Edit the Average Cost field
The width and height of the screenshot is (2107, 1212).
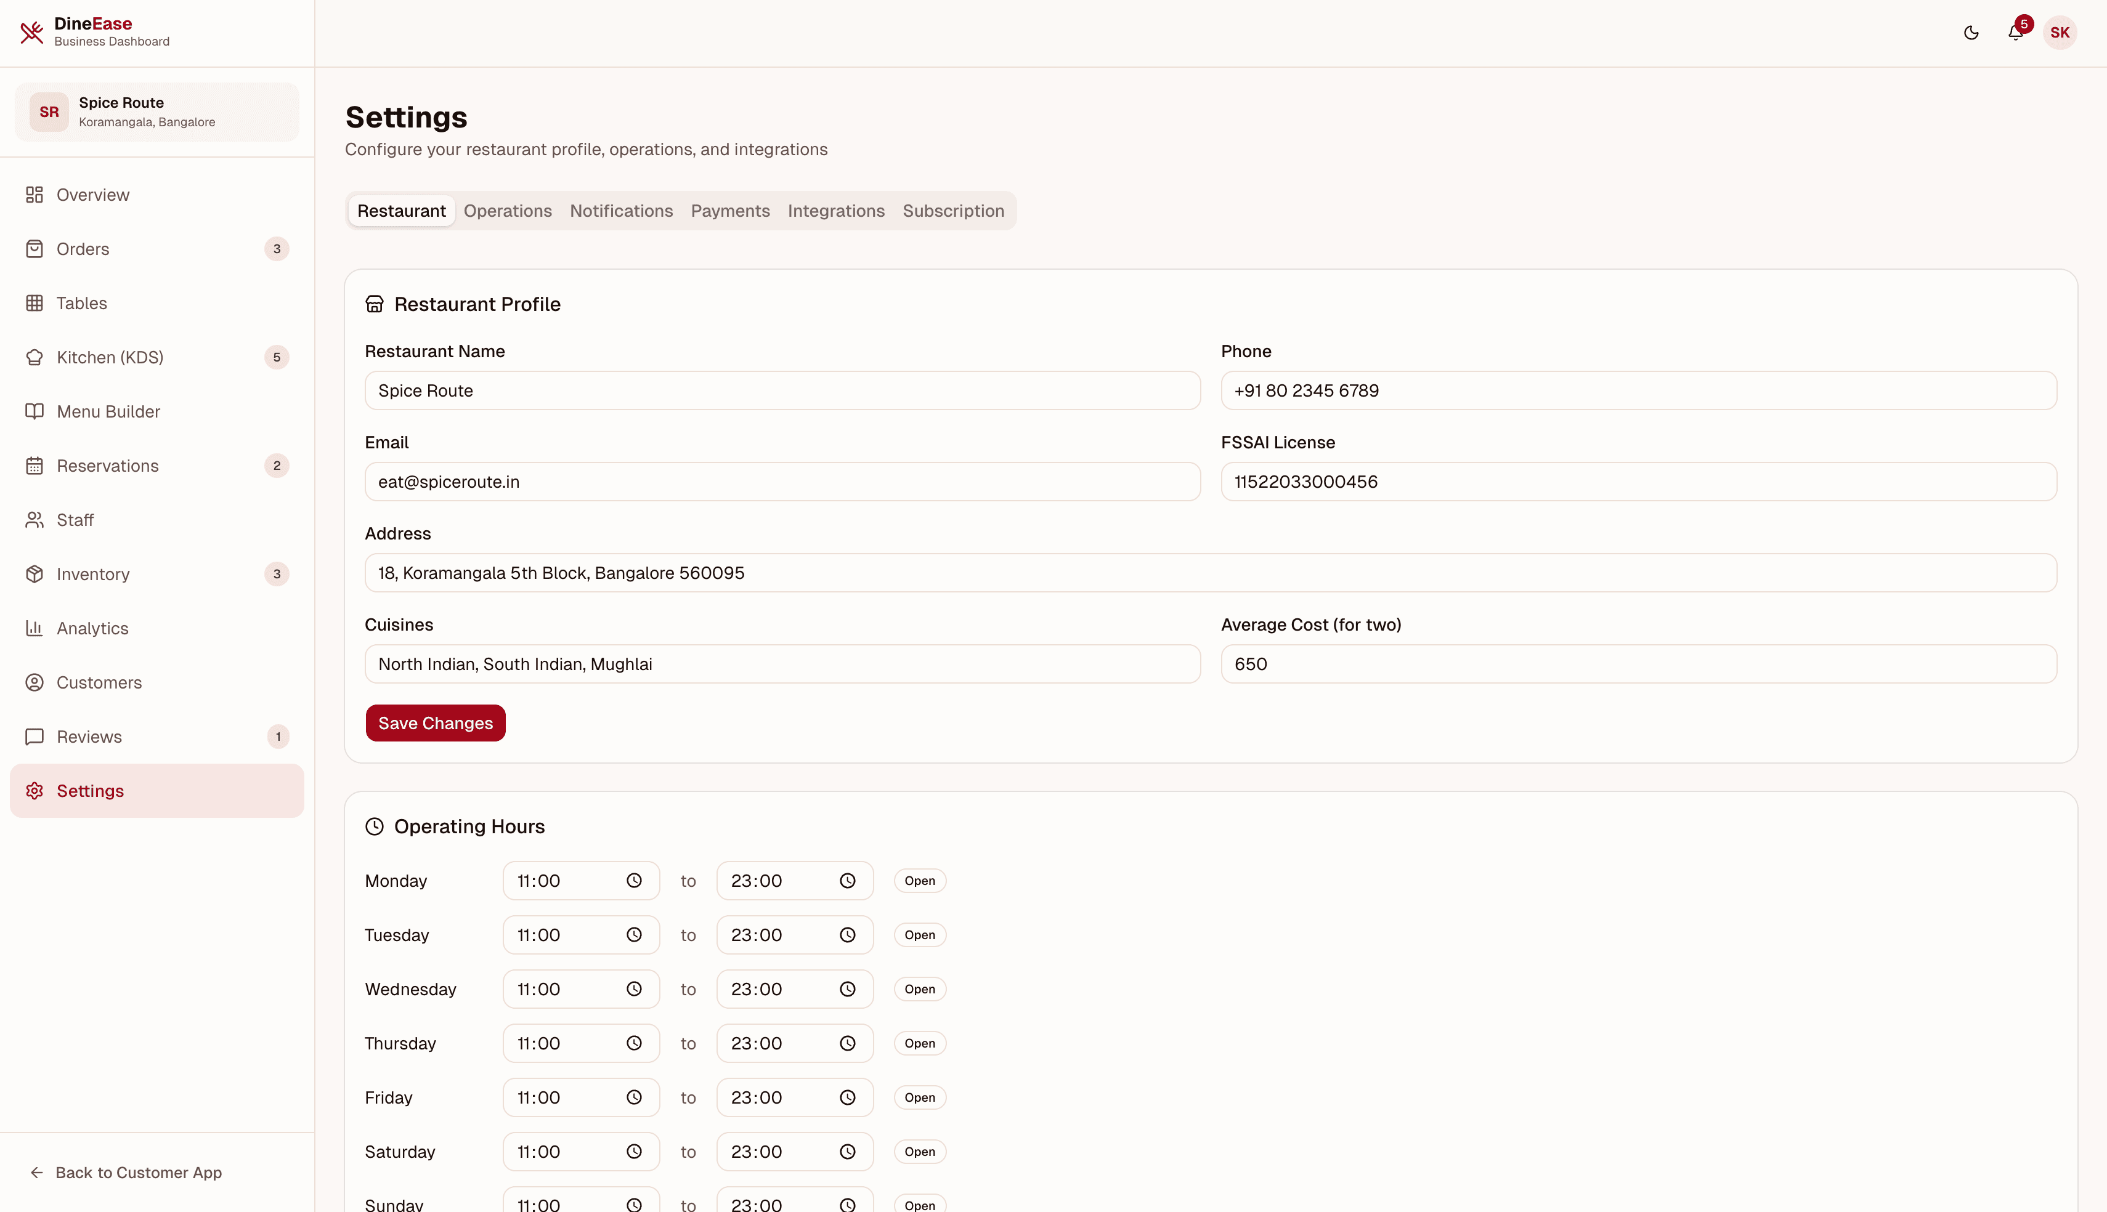[1638, 663]
